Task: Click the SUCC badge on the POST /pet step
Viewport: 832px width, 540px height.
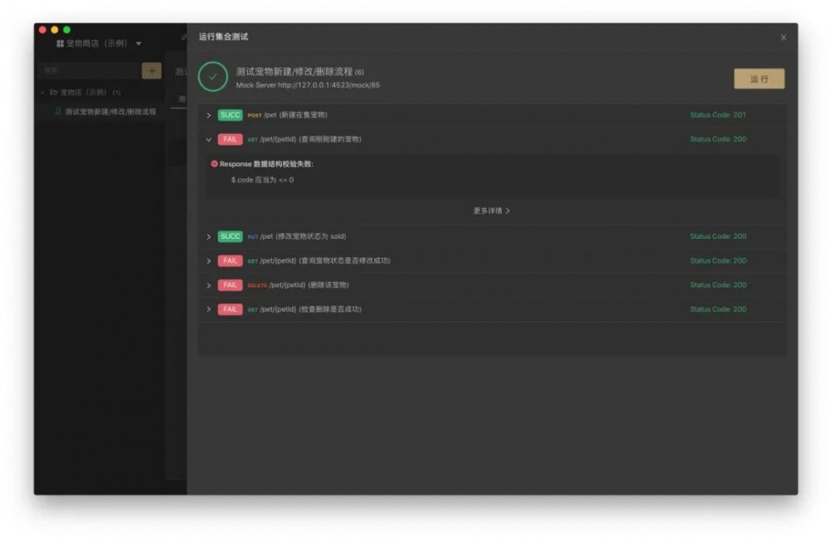Action: click(x=230, y=115)
